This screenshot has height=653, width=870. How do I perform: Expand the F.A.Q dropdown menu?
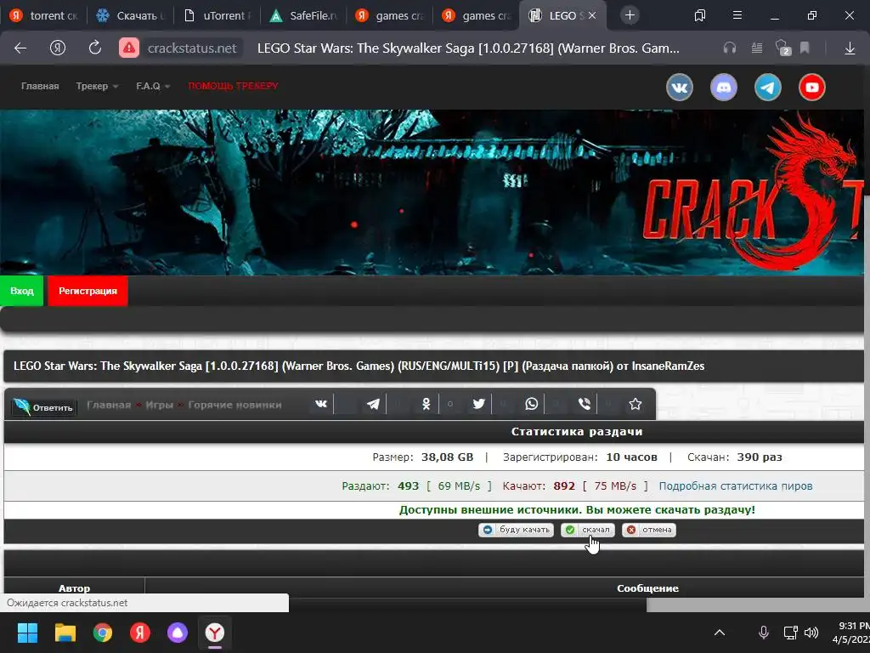[x=153, y=86]
